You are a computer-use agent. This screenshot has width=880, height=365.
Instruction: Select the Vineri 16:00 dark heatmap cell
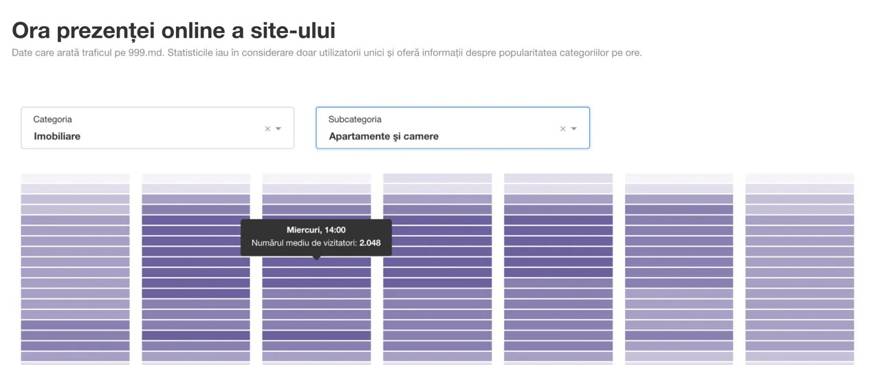pyautogui.click(x=558, y=283)
